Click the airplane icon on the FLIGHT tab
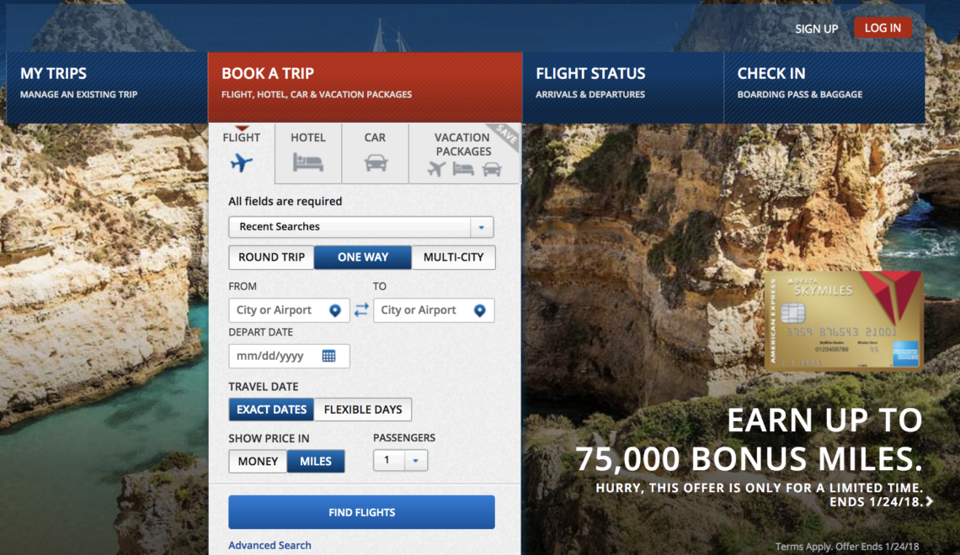This screenshot has height=555, width=960. tap(242, 160)
